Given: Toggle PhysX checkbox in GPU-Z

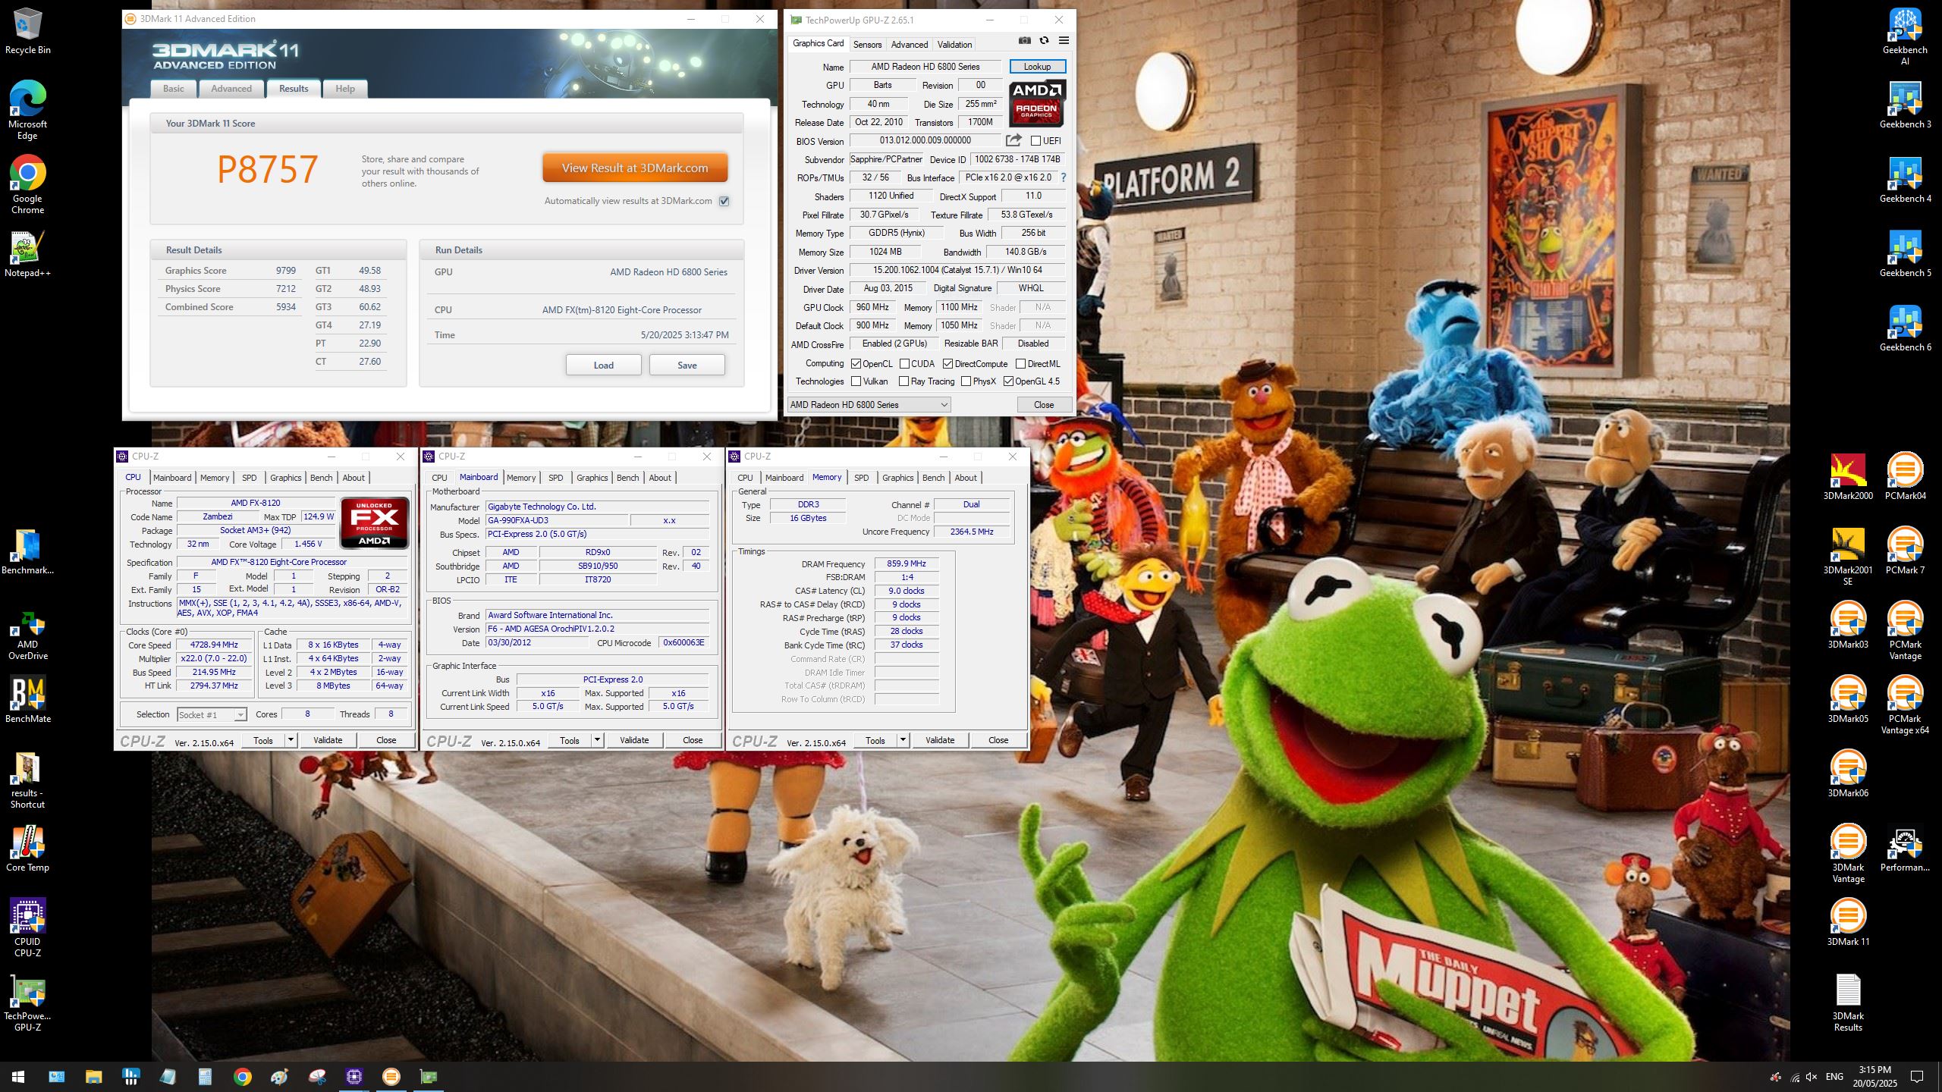Looking at the screenshot, I should pos(966,381).
